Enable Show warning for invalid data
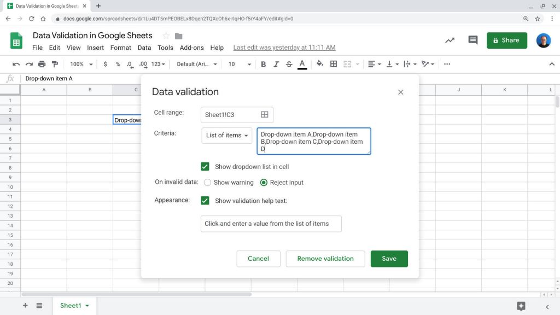The image size is (560, 315). (x=207, y=183)
